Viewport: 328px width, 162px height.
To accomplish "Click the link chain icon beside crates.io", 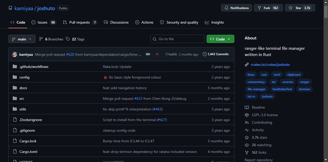I will [247, 65].
